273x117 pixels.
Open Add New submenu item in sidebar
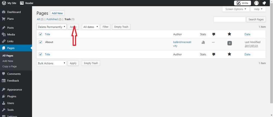(x=8, y=61)
